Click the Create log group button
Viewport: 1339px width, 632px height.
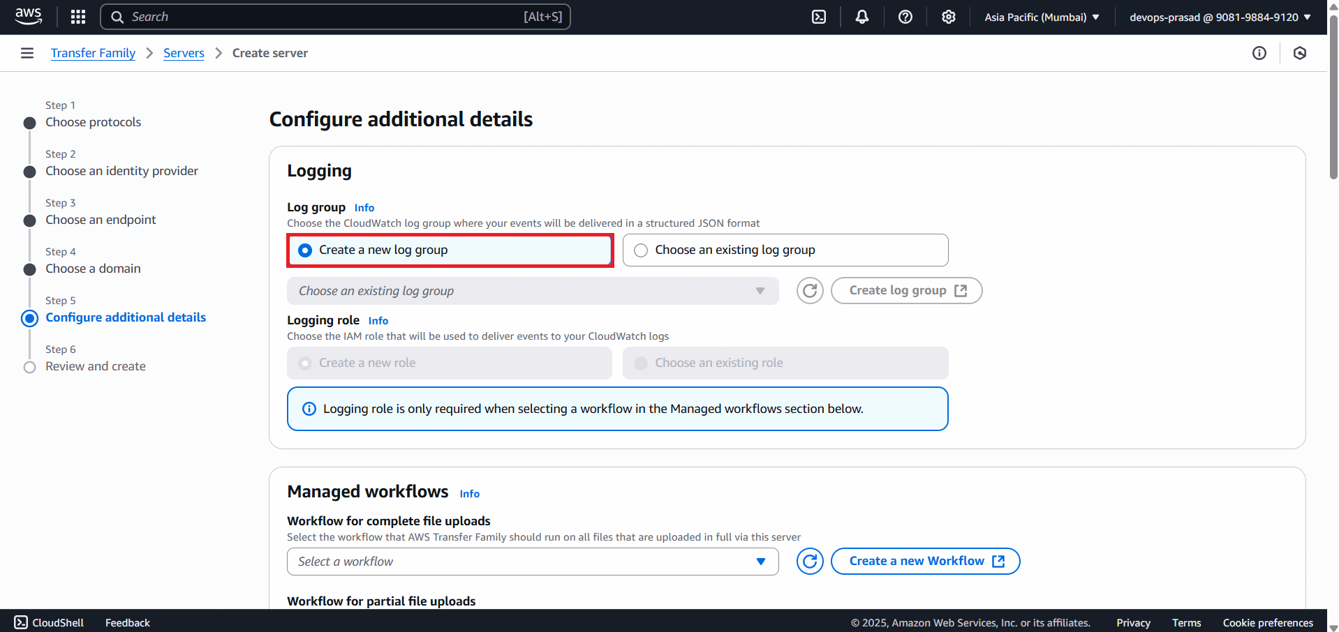point(906,290)
